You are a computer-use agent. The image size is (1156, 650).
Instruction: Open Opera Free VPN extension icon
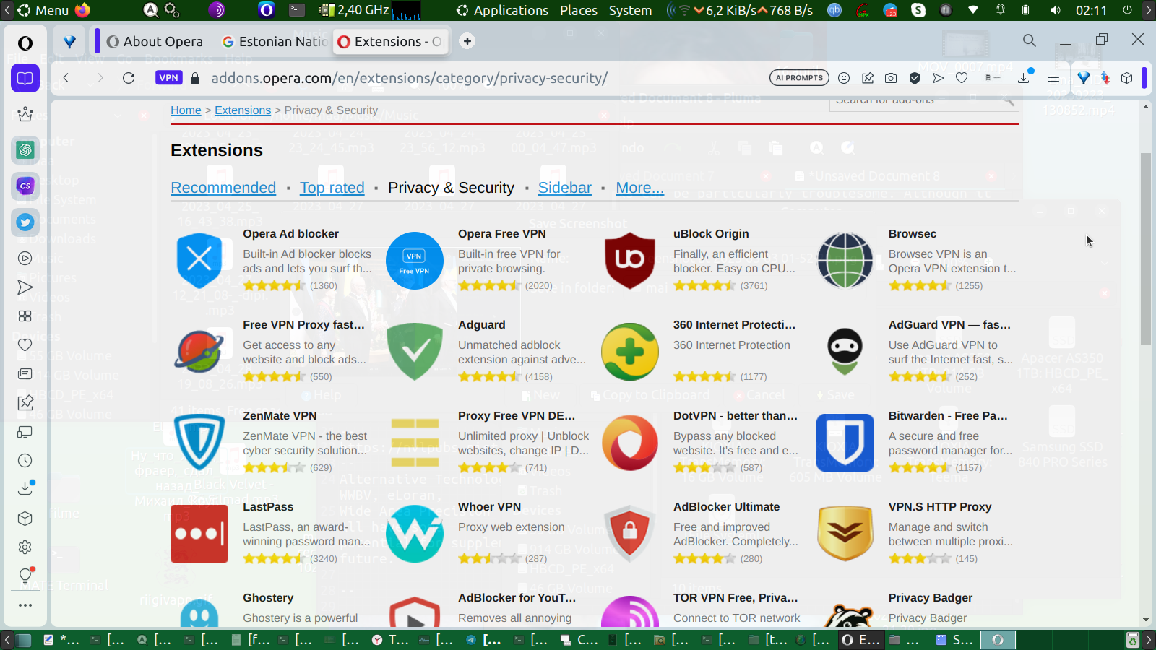(415, 261)
